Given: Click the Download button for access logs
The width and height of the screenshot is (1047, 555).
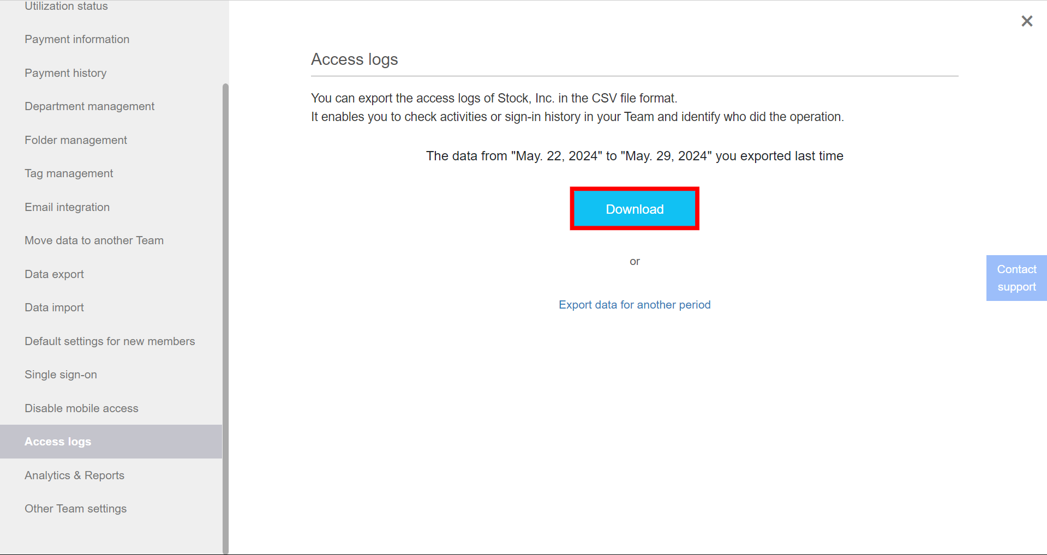Looking at the screenshot, I should tap(634, 209).
